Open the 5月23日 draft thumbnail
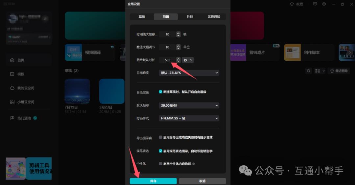 pyautogui.click(x=112, y=91)
